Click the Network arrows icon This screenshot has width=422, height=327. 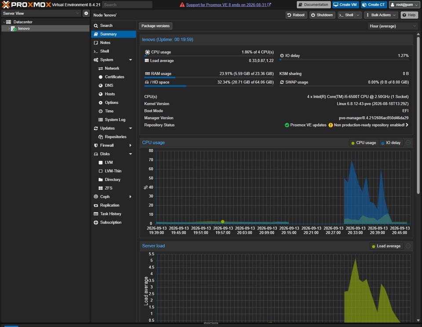[101, 69]
